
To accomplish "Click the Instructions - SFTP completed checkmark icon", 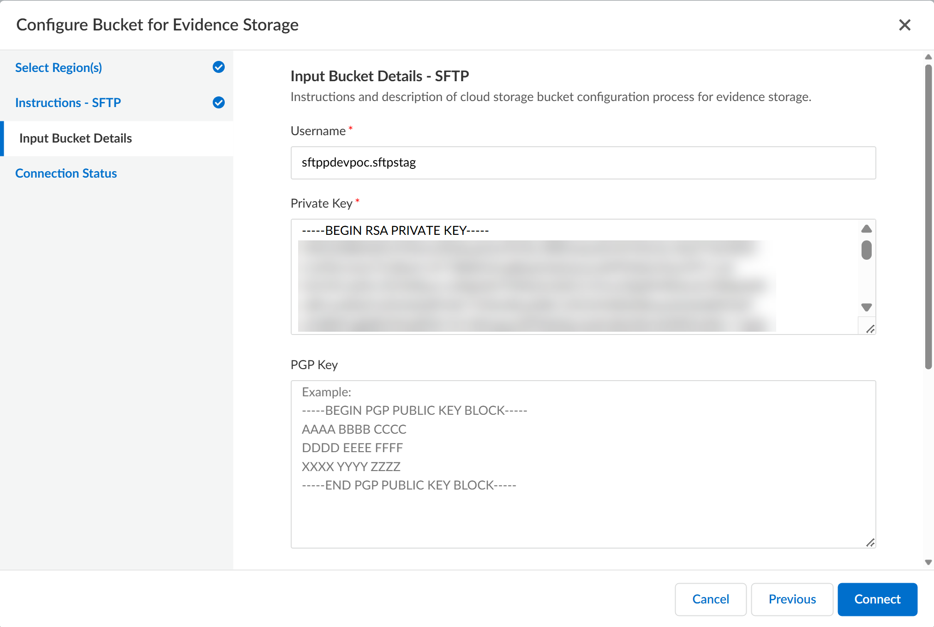I will pos(219,102).
